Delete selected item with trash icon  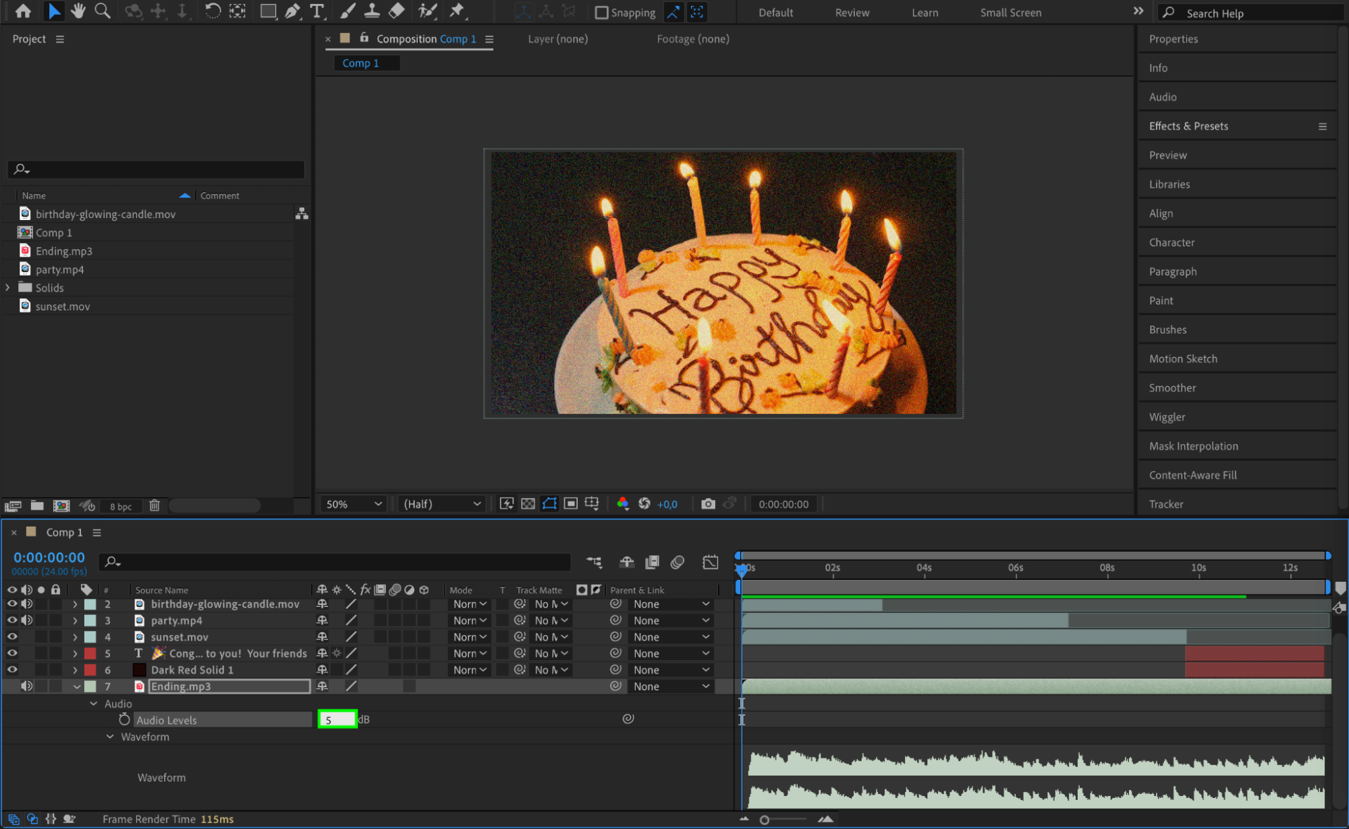pyautogui.click(x=155, y=506)
